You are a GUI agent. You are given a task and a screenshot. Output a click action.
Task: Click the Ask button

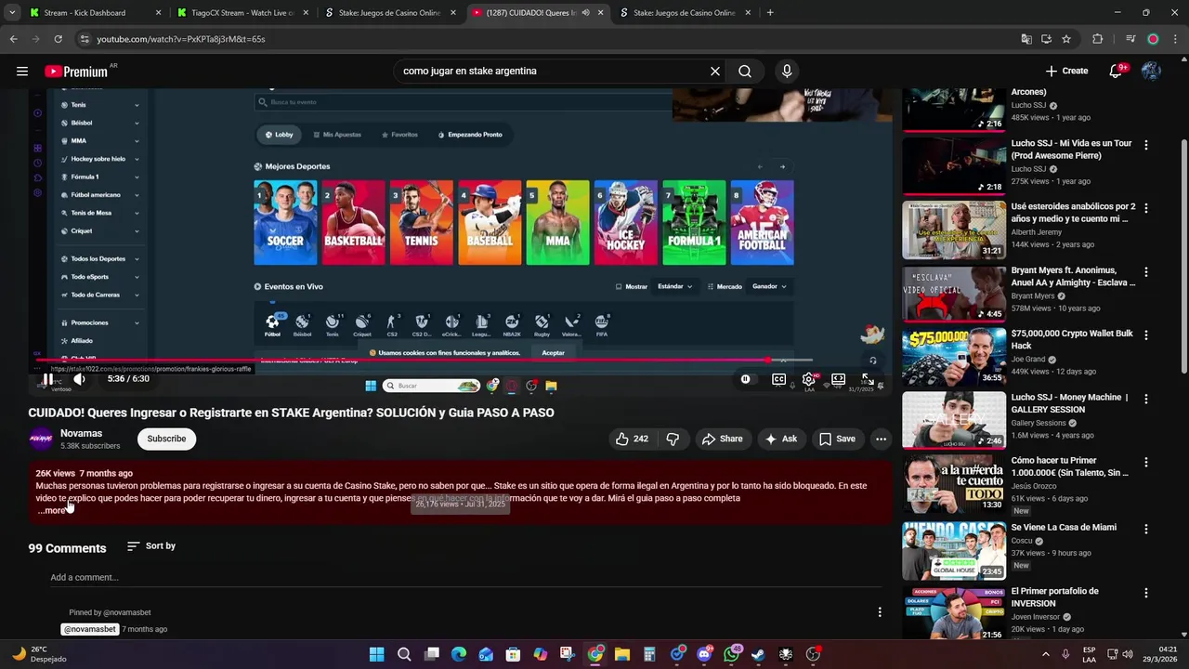(x=780, y=439)
